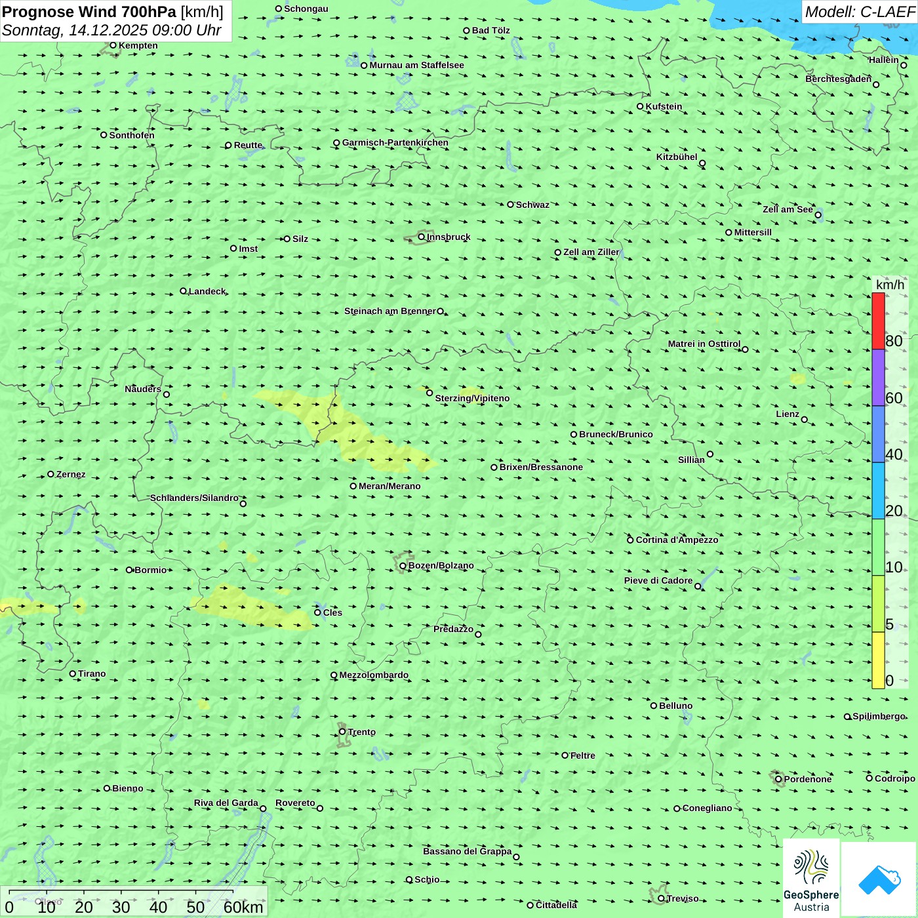Select the Brixen/Bressanone label
Image resolution: width=918 pixels, height=918 pixels.
pyautogui.click(x=541, y=467)
